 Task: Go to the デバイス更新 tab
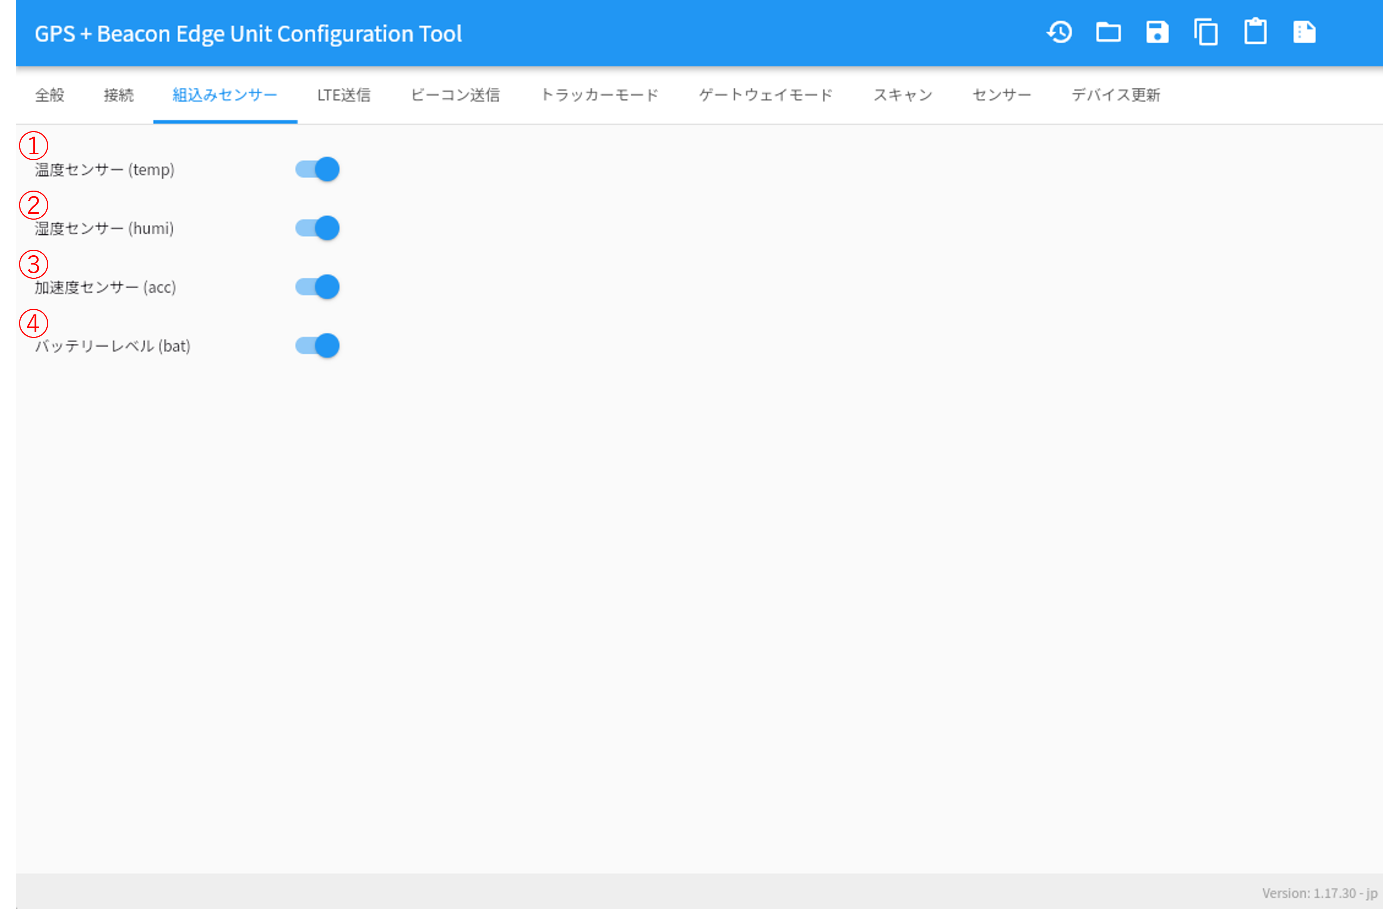(1116, 95)
